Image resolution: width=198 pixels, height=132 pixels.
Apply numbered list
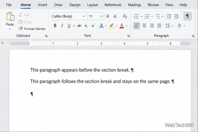click(x=147, y=16)
